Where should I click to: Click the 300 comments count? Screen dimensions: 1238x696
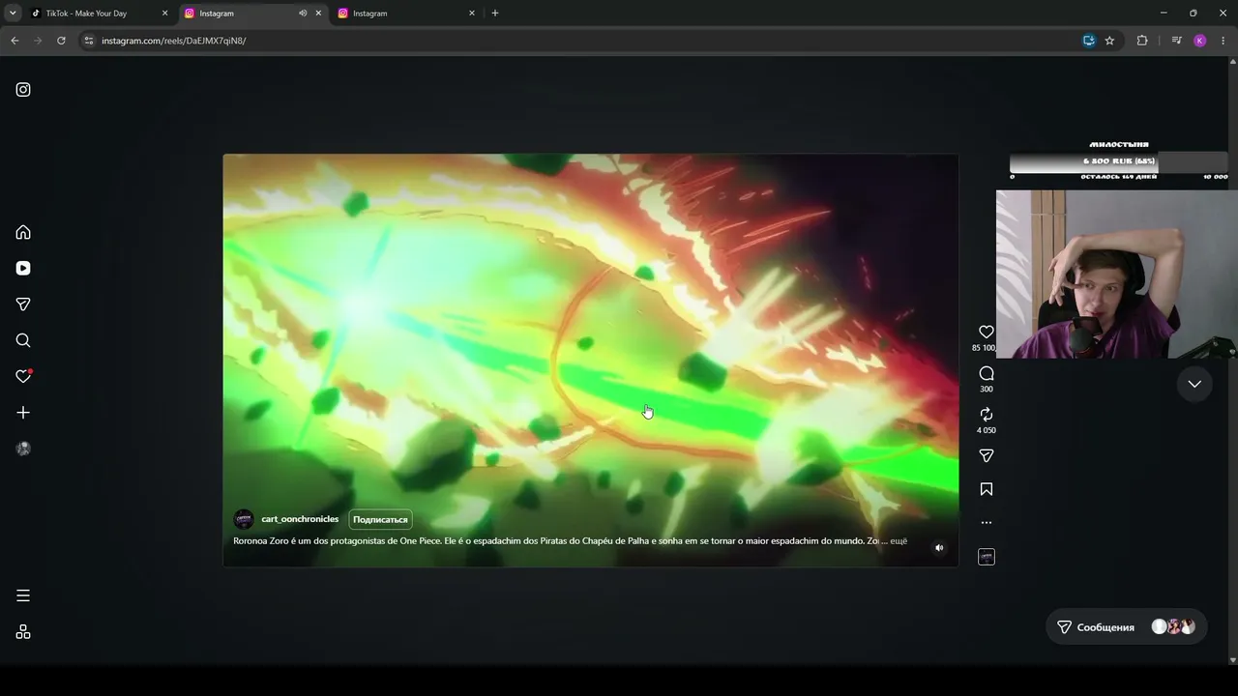tap(987, 390)
